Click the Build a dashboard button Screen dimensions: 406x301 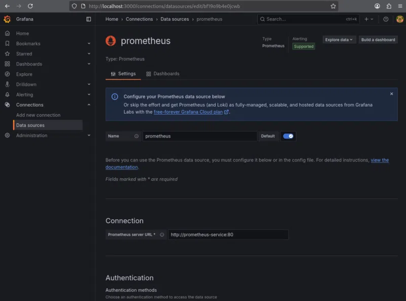click(x=378, y=40)
